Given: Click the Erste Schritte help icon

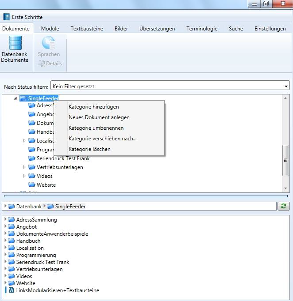Looking at the screenshot, I should coord(6,17).
